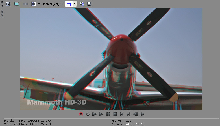220x126 pixels.
Task: Stop the video playback
Action: click(115, 114)
